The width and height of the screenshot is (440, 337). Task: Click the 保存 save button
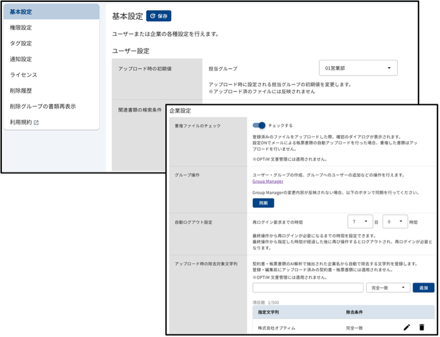[x=159, y=16]
